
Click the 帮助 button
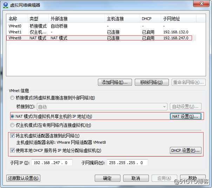point(193,178)
